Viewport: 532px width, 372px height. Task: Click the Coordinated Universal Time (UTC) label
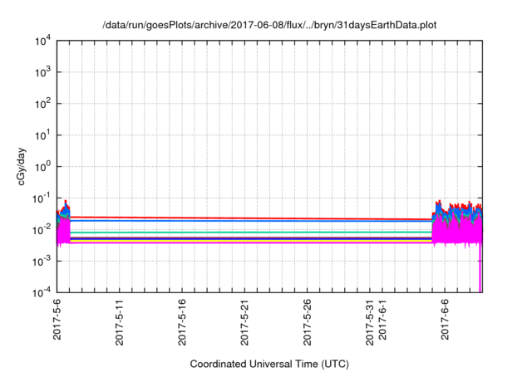point(269,364)
